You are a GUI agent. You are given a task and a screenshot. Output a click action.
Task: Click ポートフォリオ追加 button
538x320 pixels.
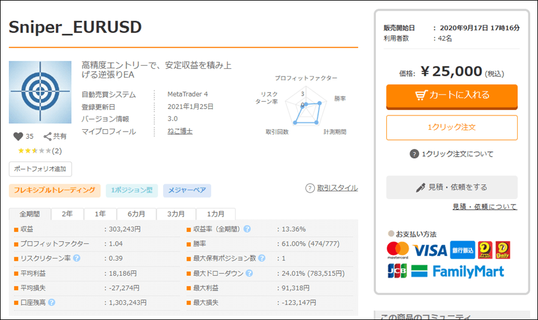[41, 169]
